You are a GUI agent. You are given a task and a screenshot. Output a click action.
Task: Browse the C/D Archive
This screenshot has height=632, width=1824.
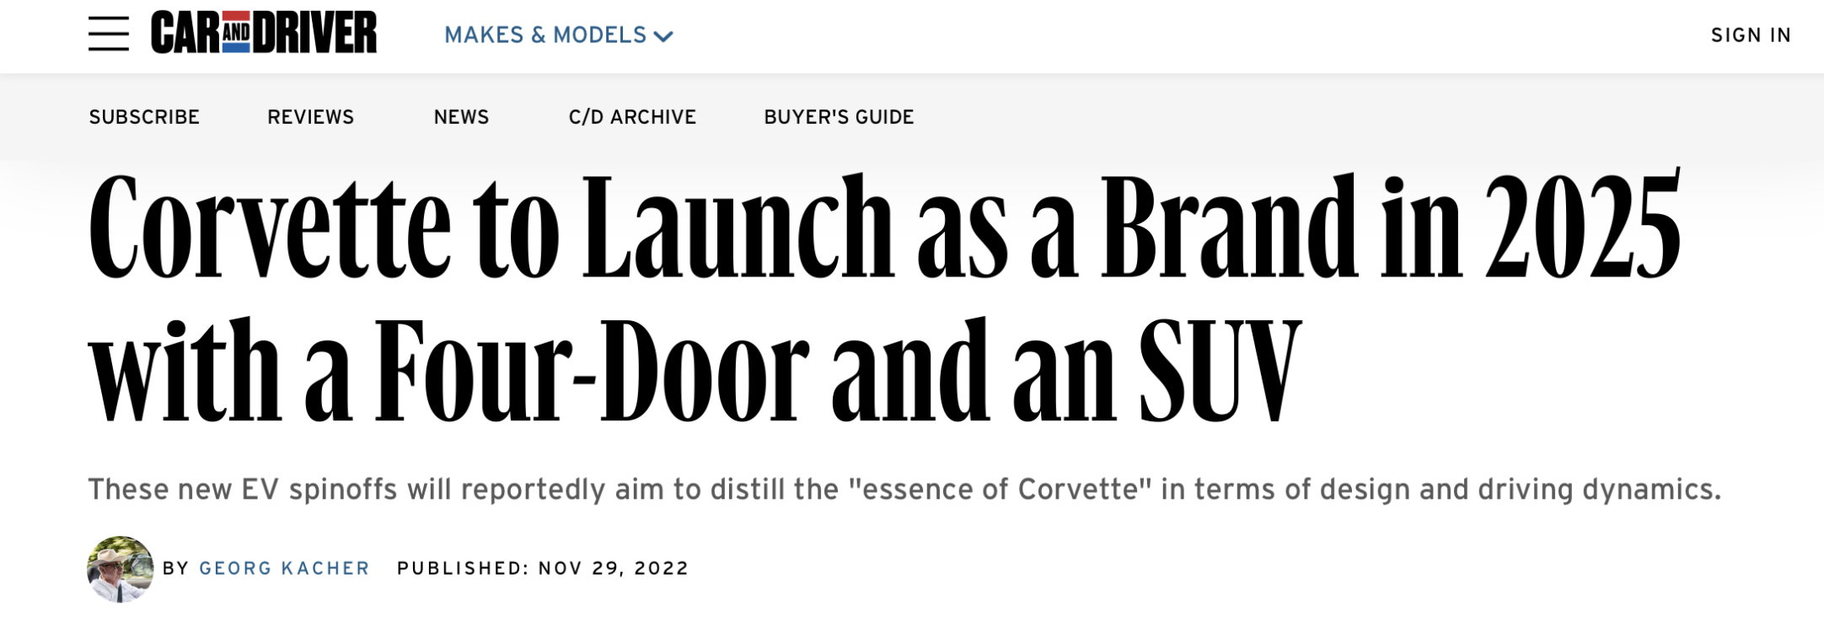tap(632, 117)
